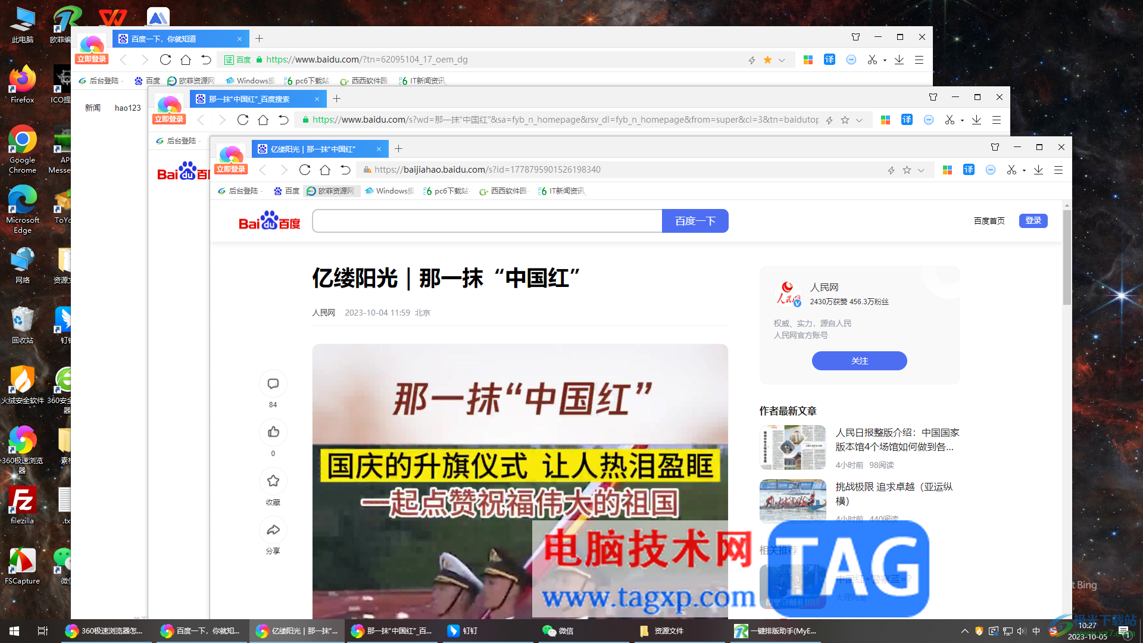The image size is (1143, 643).
Task: Click the thumbs-up like icon
Action: pos(273,432)
